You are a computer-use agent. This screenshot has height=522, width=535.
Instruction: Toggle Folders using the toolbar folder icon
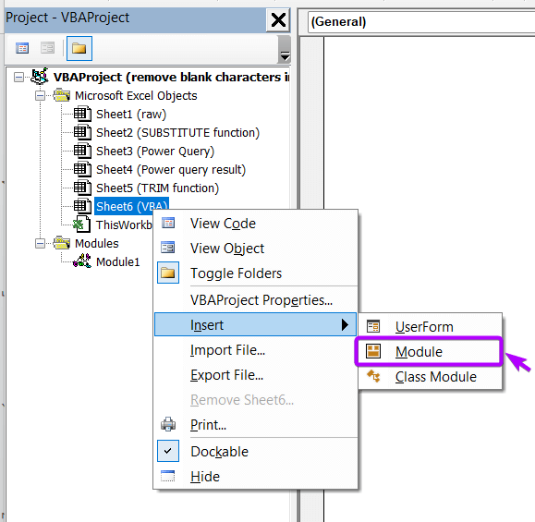(79, 48)
